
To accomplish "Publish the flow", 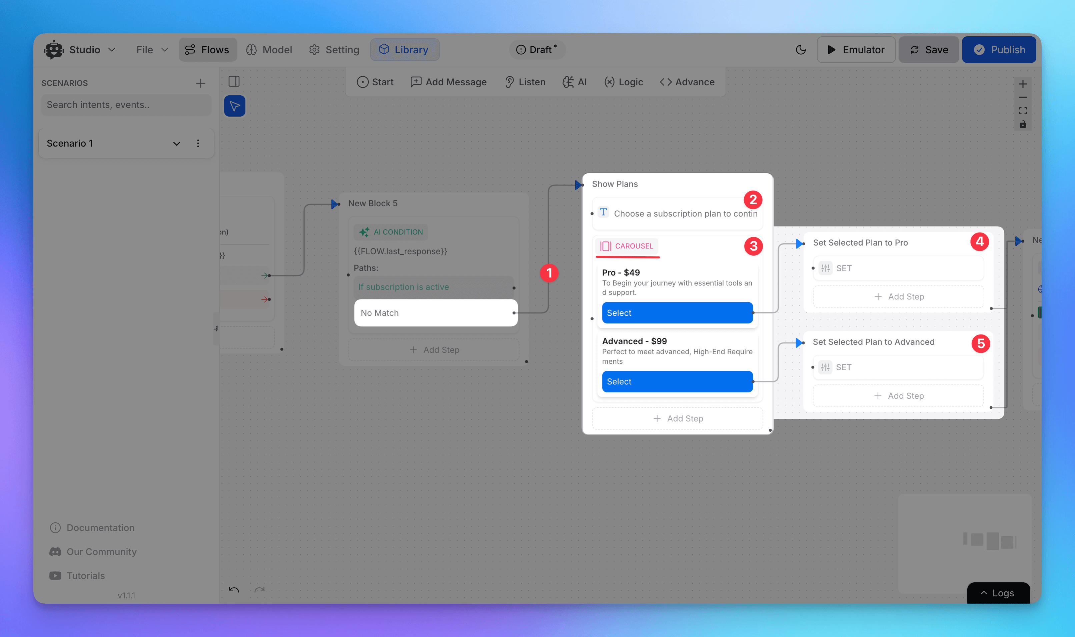I will point(999,50).
